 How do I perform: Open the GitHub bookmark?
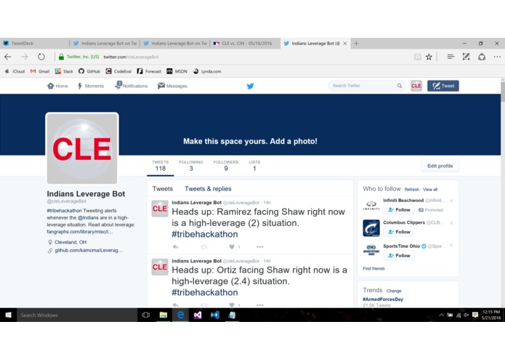point(89,71)
